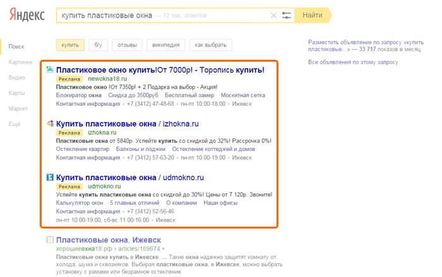Open the Остекление квартир sitelink

pos(83,149)
